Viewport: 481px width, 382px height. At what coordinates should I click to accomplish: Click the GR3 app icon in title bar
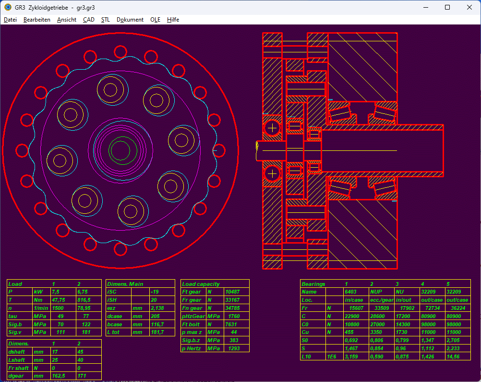click(8, 7)
